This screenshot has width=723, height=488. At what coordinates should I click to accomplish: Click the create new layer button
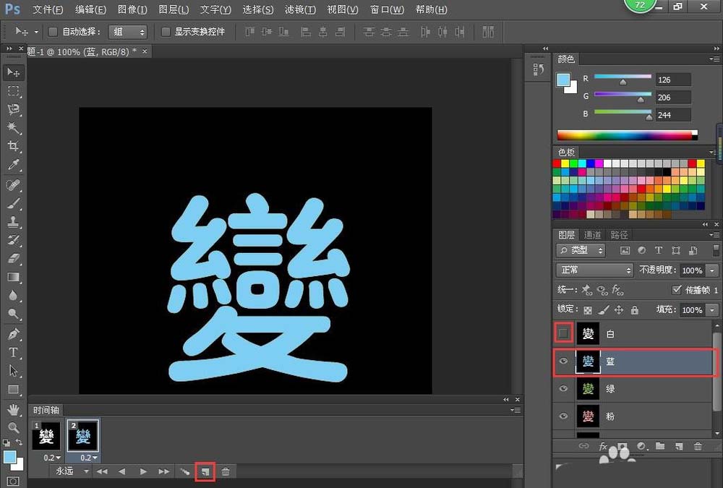(x=679, y=446)
